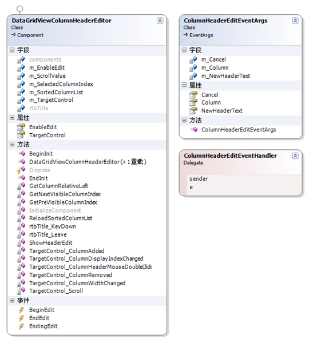The width and height of the screenshot is (309, 343).
Task: Select the rtbTitle_KeyDown method
Action: pyautogui.click(x=52, y=226)
